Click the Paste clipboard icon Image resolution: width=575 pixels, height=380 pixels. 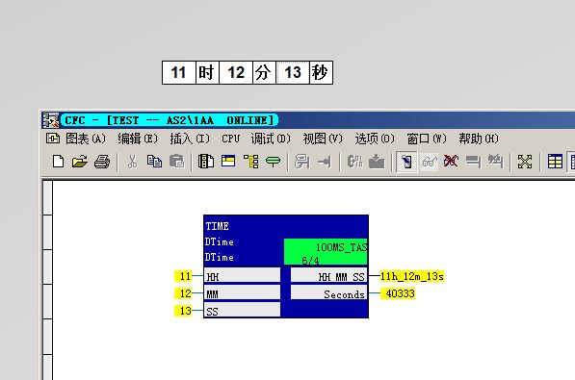pos(177,162)
